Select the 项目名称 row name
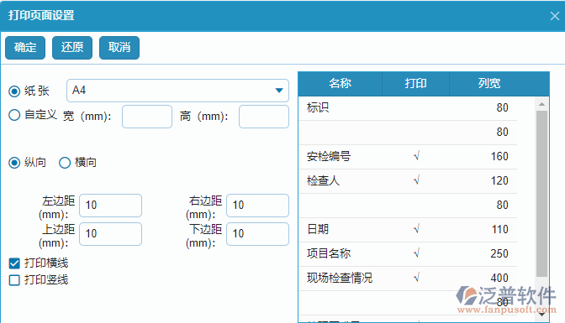 click(x=329, y=253)
